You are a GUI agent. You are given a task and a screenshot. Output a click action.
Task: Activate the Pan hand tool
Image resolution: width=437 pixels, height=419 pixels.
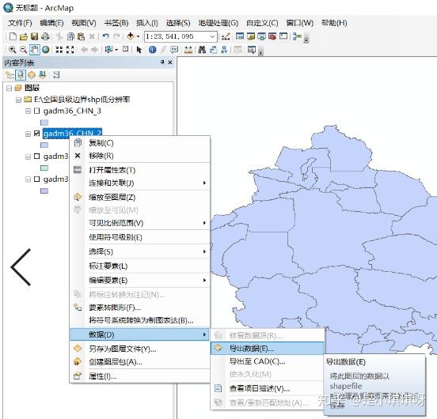[x=35, y=50]
